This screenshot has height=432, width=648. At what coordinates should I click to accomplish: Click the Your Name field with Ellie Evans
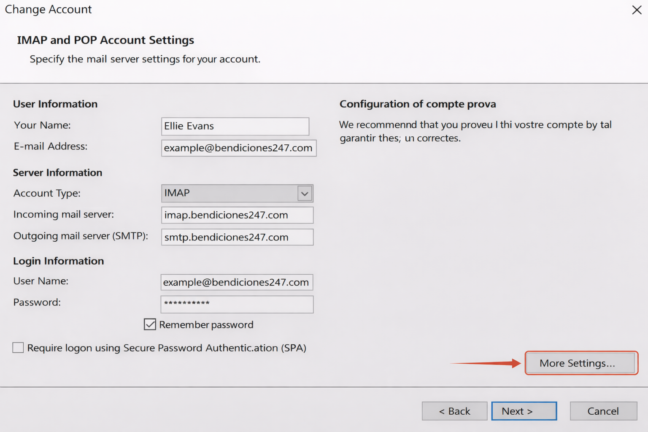click(235, 126)
